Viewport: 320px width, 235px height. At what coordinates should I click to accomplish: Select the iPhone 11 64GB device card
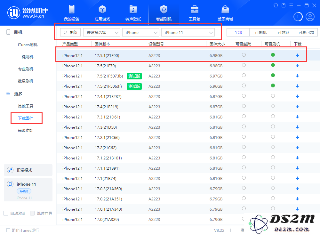(x=28, y=190)
